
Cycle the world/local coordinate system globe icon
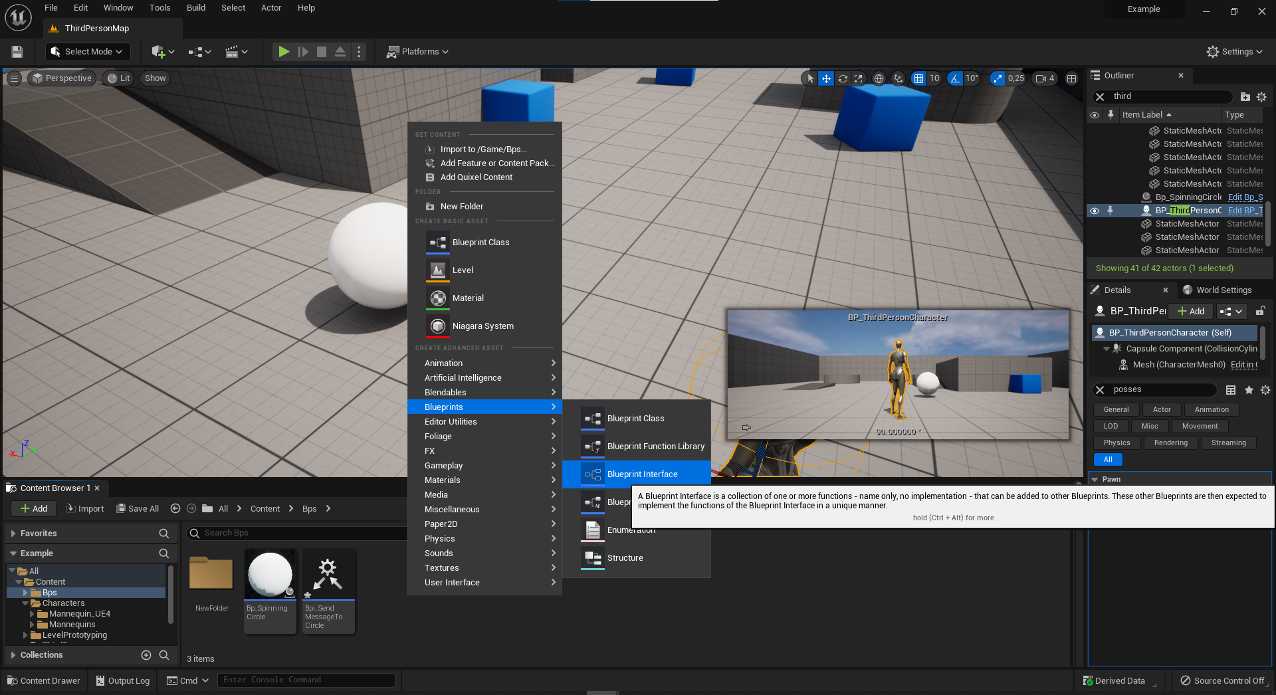pyautogui.click(x=879, y=78)
